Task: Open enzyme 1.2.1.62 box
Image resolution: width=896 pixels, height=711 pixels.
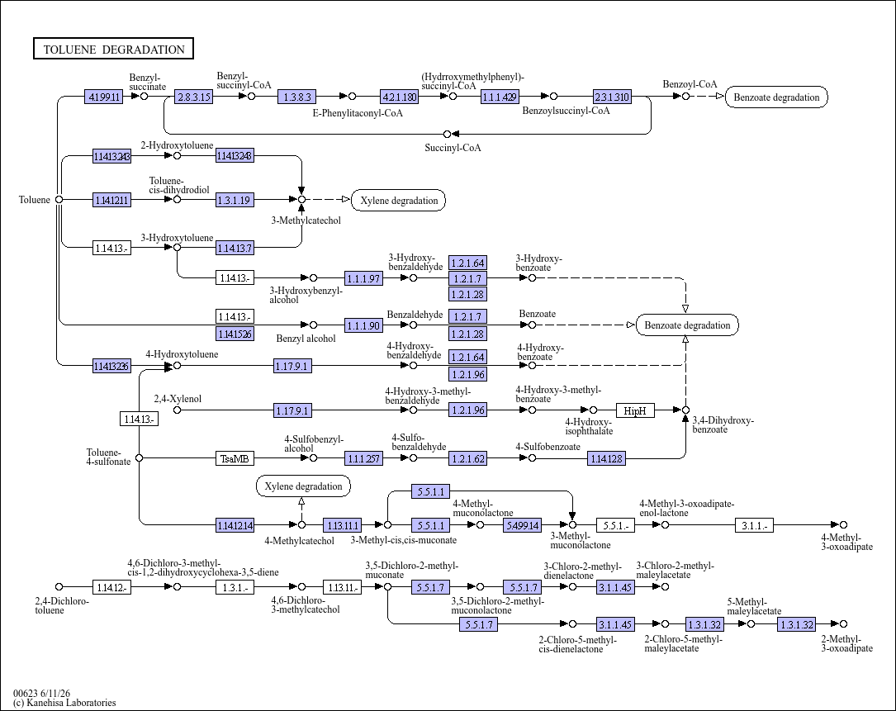Action: 467,458
